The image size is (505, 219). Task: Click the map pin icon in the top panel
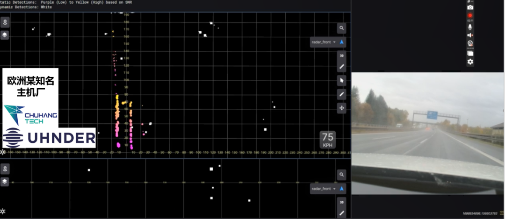click(5, 22)
